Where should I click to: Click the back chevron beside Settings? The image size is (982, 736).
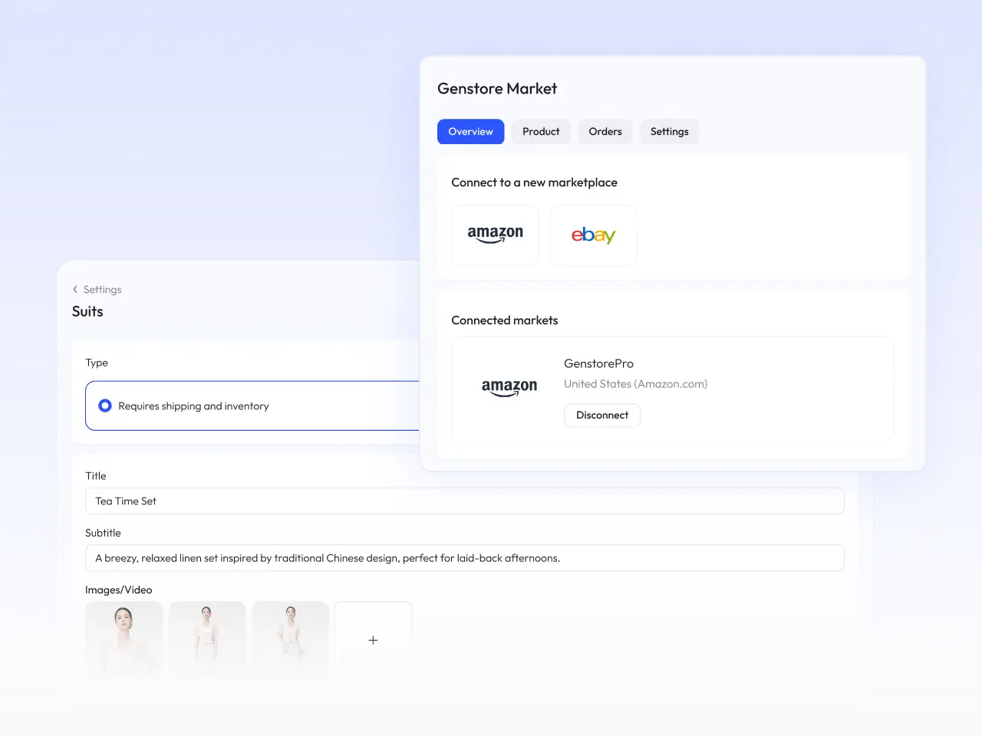75,290
